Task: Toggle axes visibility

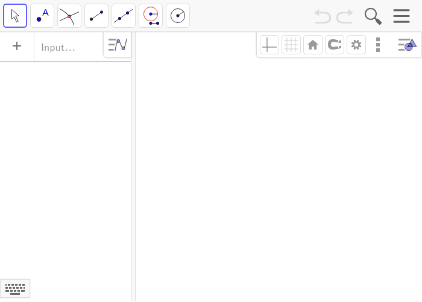Action: [269, 45]
